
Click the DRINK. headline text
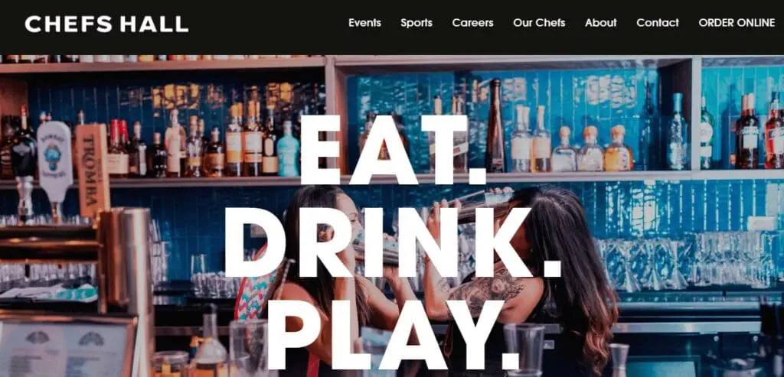pos(393,242)
